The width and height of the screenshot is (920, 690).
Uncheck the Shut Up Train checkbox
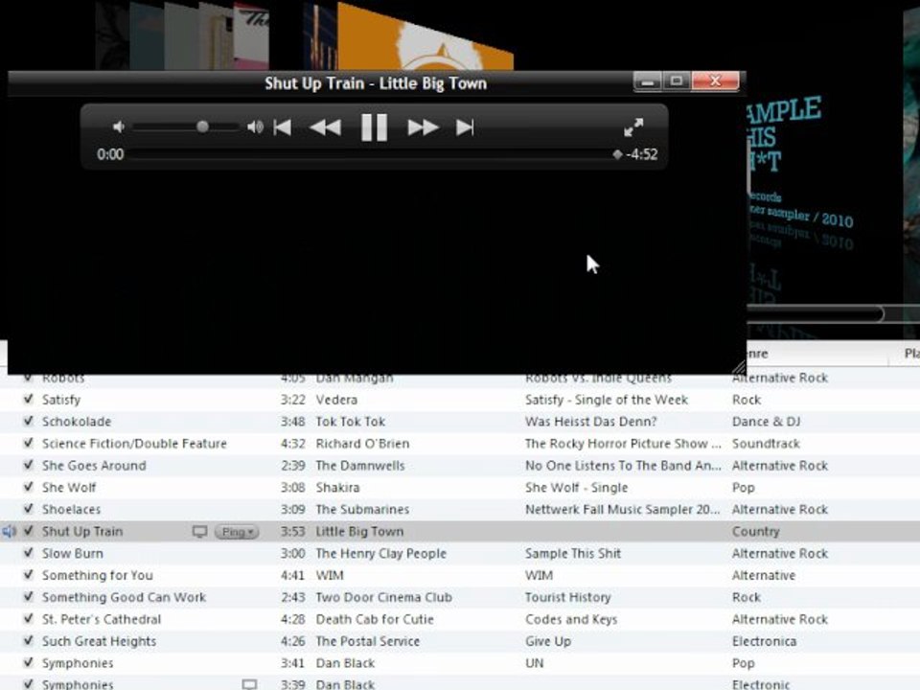(x=28, y=531)
